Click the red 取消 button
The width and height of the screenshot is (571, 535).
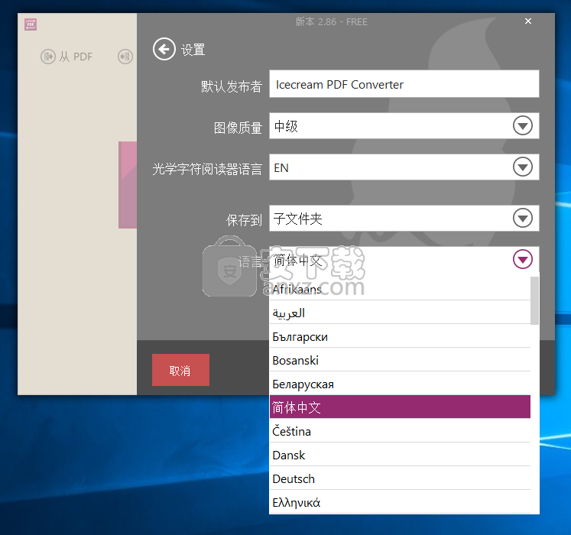(180, 370)
